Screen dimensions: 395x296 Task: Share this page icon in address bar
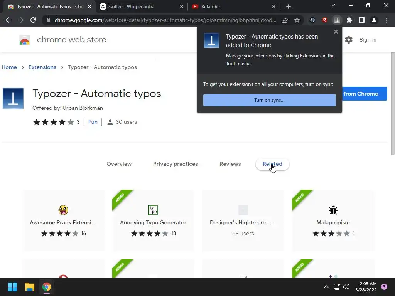[285, 20]
